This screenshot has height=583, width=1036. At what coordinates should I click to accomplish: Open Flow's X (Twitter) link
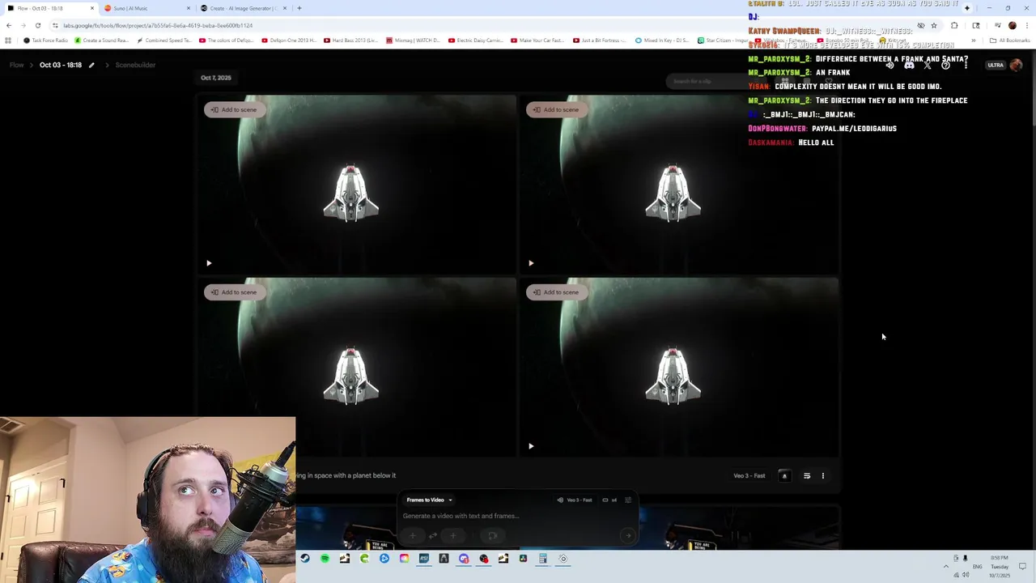pos(928,65)
